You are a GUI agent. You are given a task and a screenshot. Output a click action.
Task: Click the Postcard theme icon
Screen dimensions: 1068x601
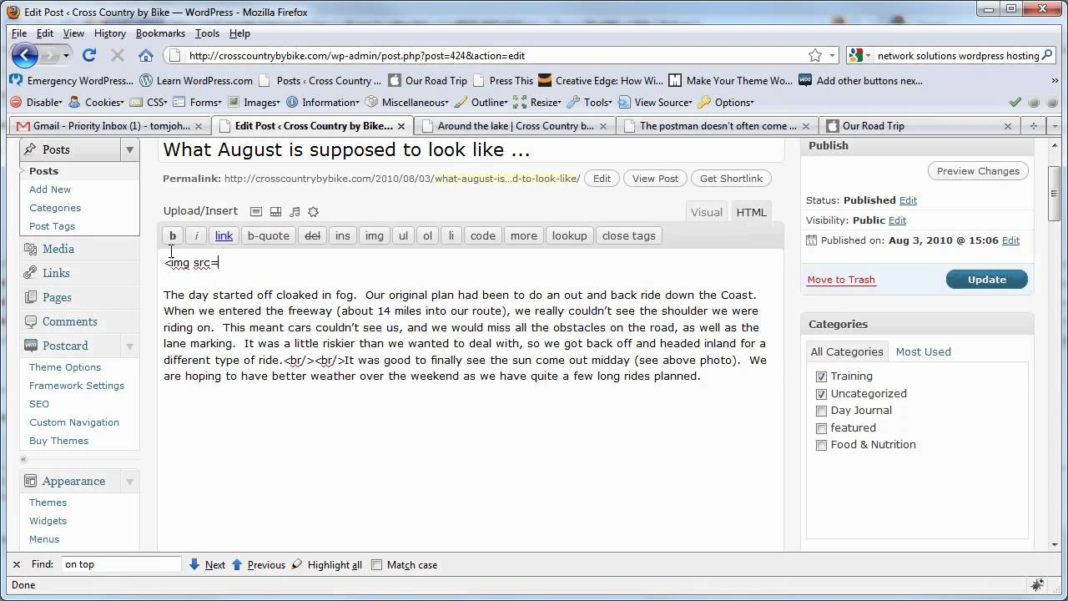point(31,346)
